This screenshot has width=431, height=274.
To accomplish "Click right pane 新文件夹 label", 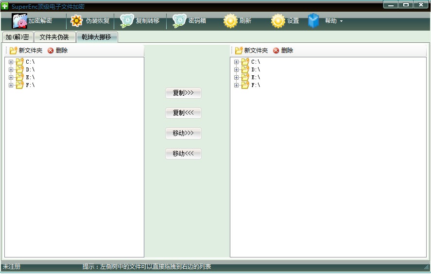I will click(x=256, y=51).
